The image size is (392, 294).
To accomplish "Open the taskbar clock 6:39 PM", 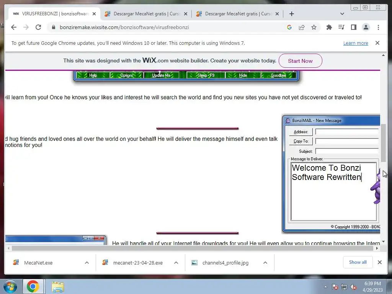I will pyautogui.click(x=372, y=287).
